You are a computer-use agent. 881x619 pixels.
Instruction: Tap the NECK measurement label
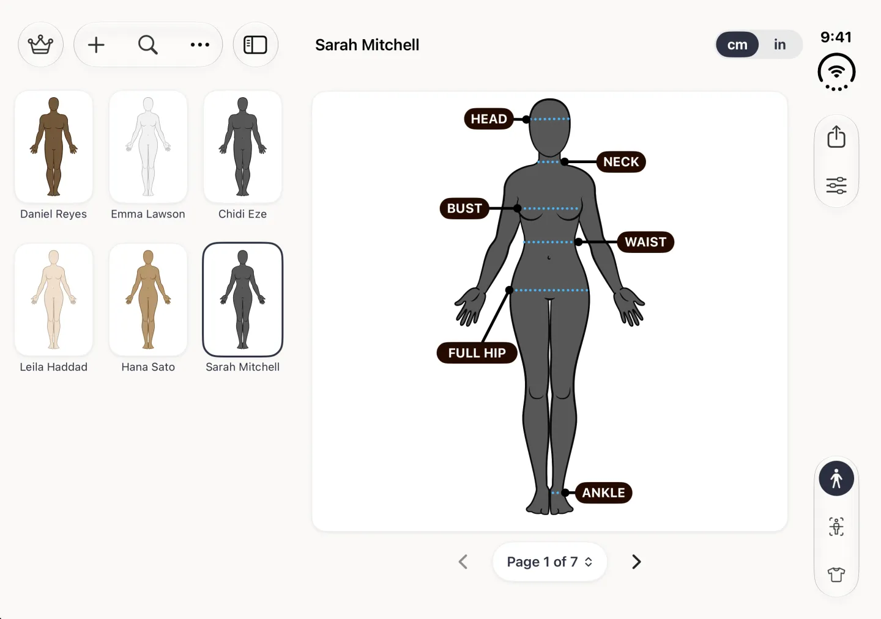coord(621,162)
